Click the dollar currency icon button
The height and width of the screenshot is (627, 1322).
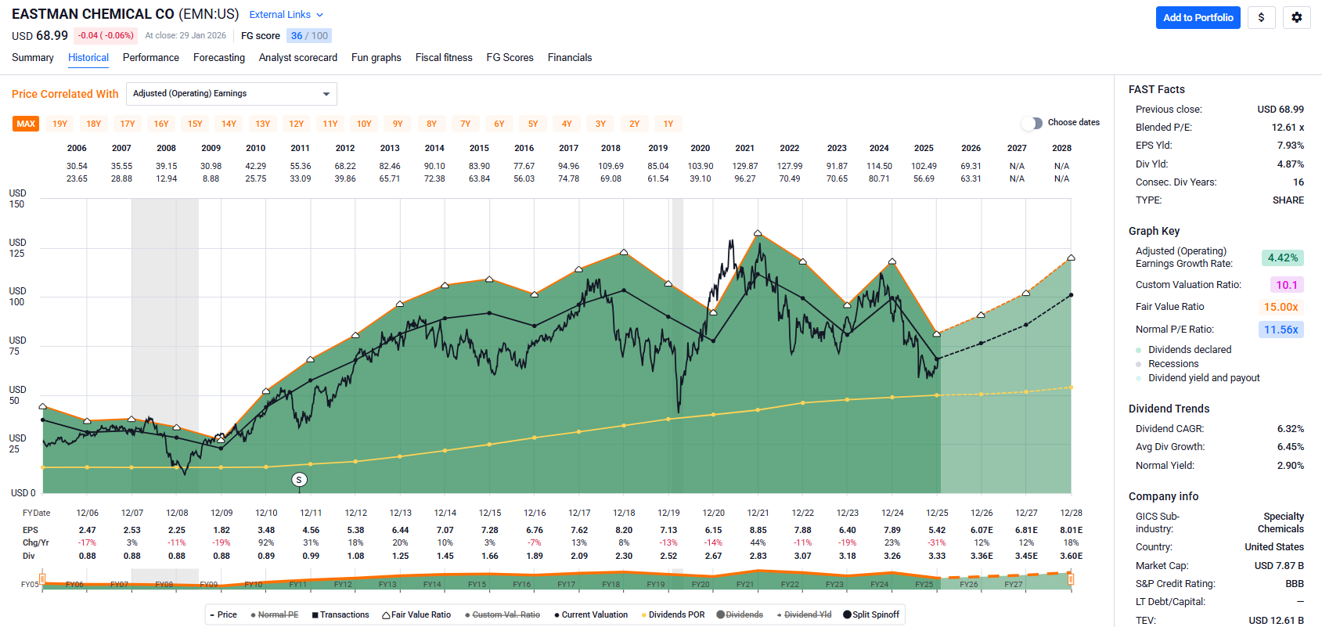tap(1261, 17)
